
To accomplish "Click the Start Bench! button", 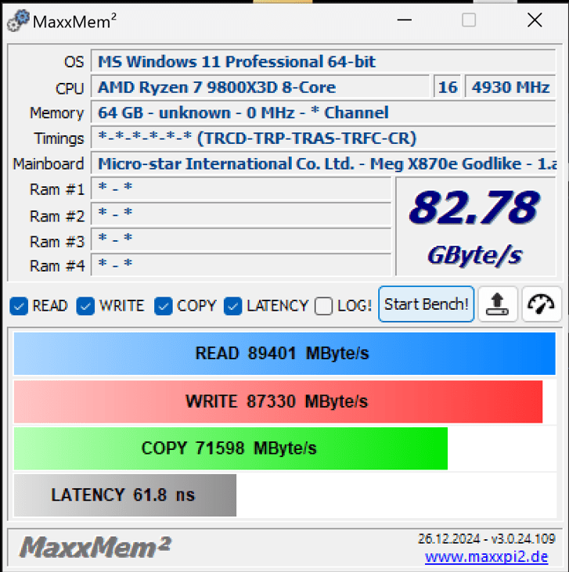I will tap(427, 304).
